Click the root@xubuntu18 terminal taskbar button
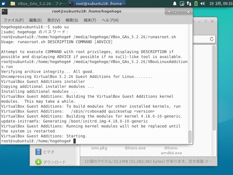The image size is (233, 175). coord(97,3)
